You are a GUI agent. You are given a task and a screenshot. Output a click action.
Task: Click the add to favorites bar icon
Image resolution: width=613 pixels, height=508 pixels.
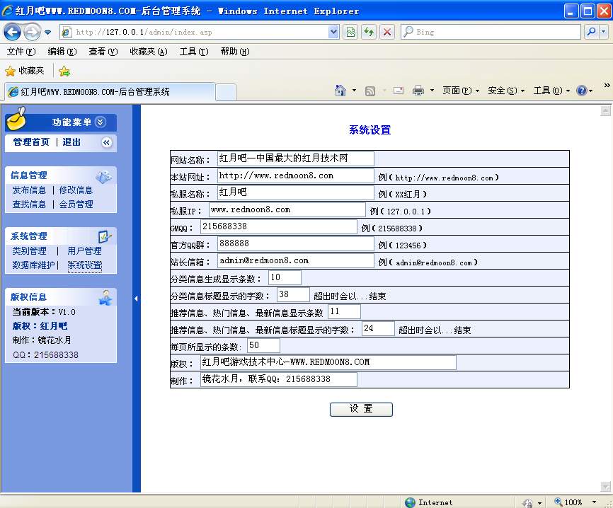click(x=64, y=71)
